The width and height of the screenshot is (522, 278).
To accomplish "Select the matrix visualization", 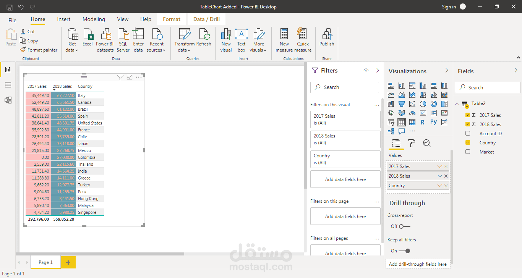I will pyautogui.click(x=412, y=122).
